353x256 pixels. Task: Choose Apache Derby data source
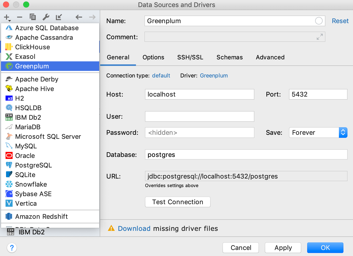50,79
